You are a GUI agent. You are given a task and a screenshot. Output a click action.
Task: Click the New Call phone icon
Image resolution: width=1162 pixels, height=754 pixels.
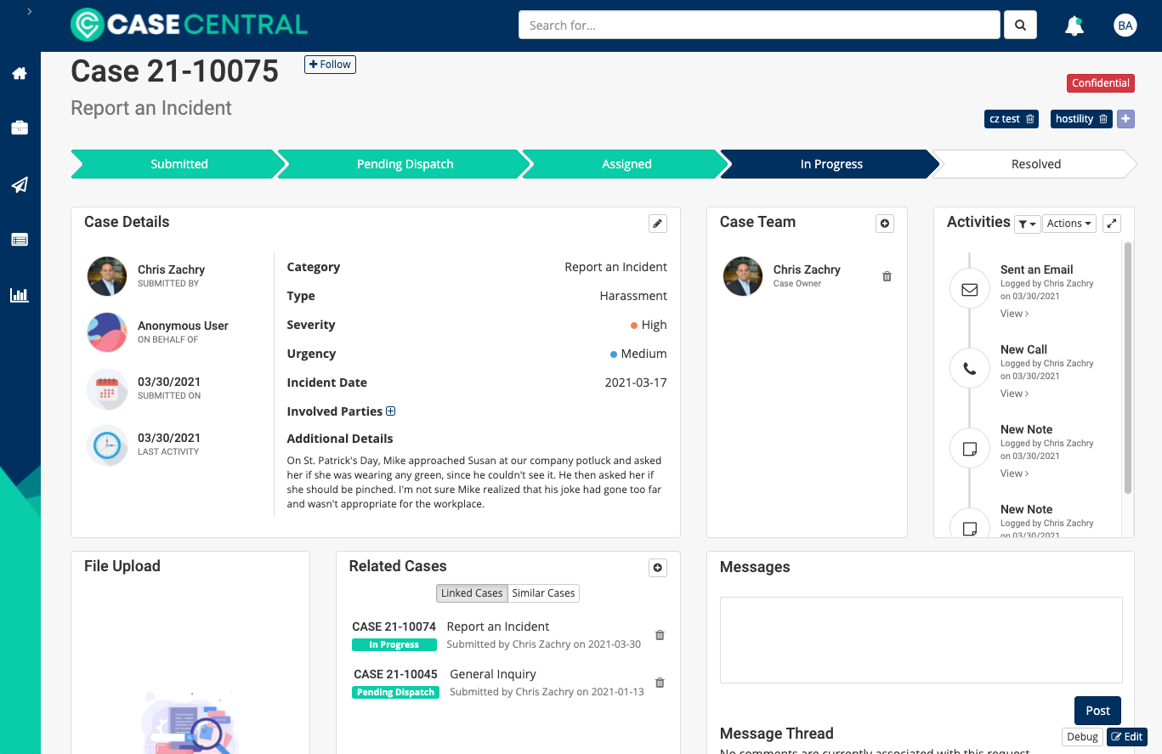click(970, 370)
